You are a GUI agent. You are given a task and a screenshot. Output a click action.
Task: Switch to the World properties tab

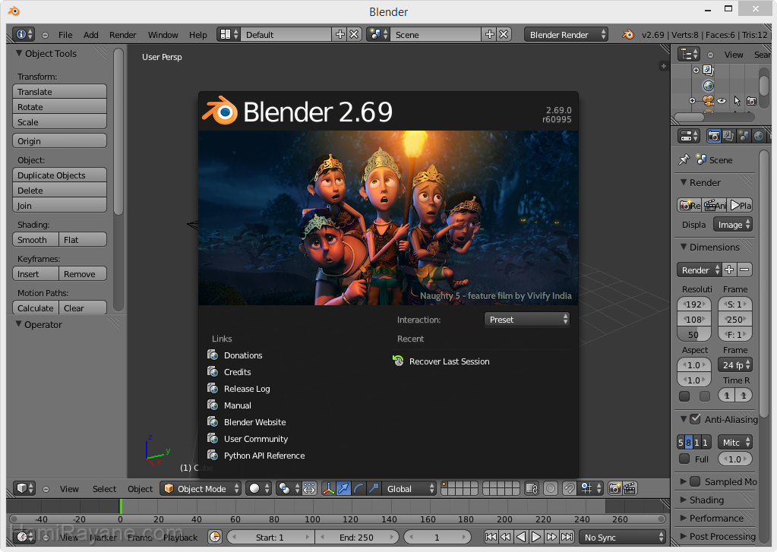coord(759,136)
